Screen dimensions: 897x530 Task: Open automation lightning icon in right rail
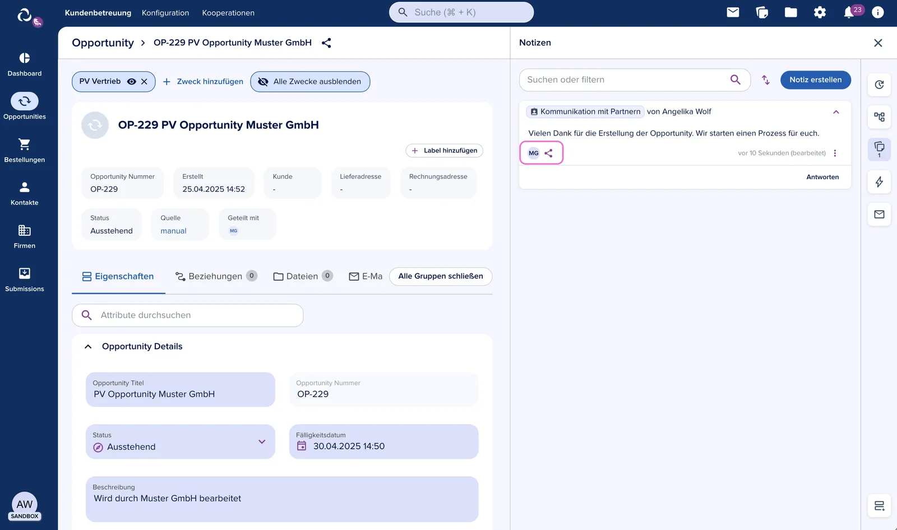pyautogui.click(x=879, y=182)
